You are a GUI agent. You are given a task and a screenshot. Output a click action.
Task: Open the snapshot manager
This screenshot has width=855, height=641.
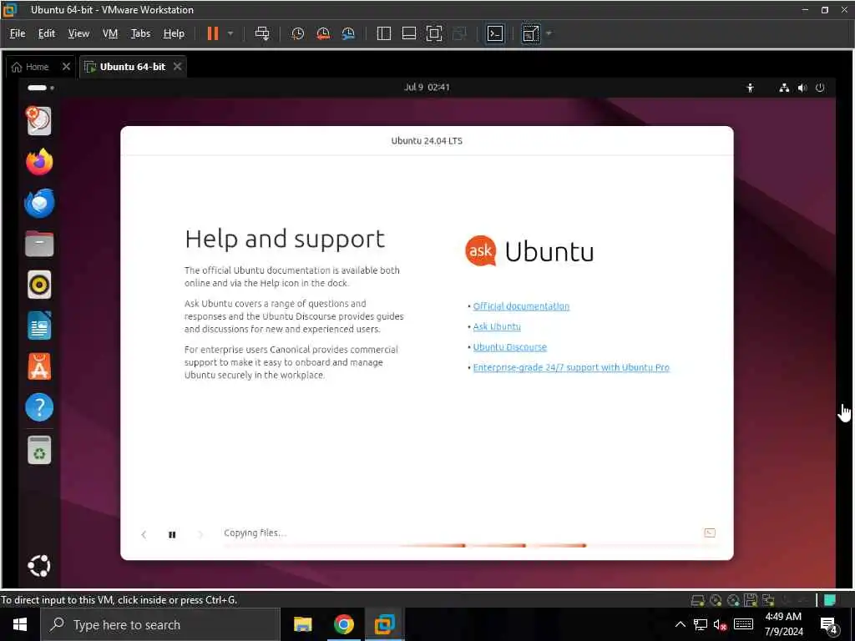(348, 33)
